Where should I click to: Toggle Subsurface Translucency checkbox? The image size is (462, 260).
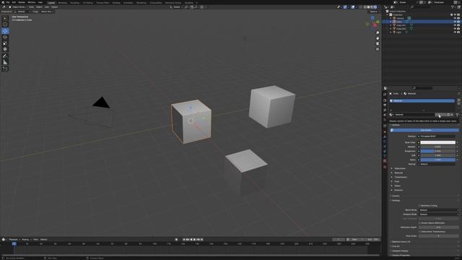click(419, 232)
